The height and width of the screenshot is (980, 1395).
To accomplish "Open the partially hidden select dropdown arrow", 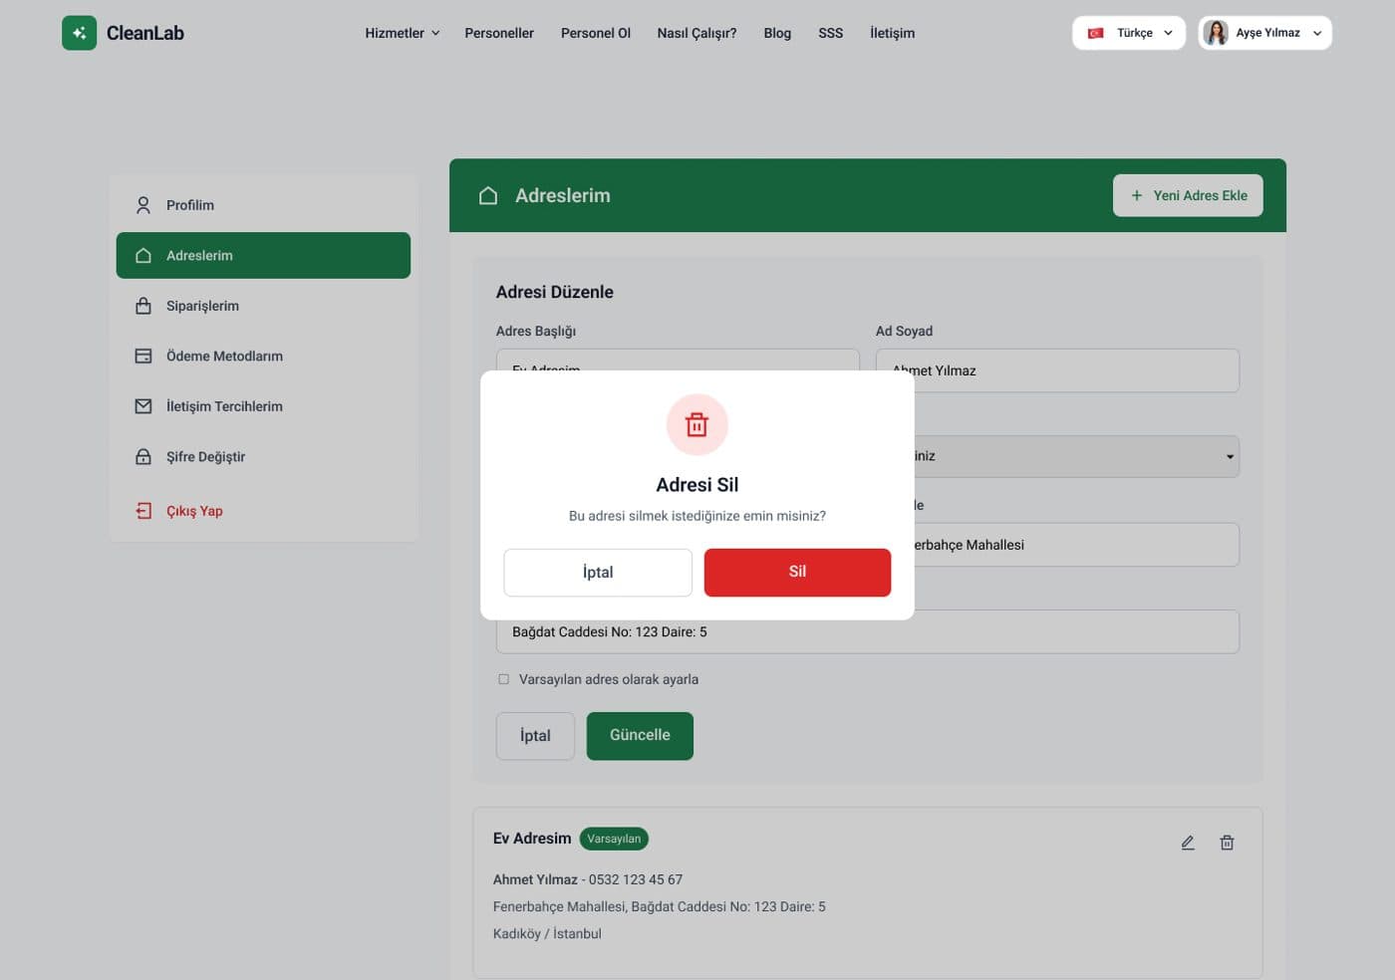I will coord(1230,457).
